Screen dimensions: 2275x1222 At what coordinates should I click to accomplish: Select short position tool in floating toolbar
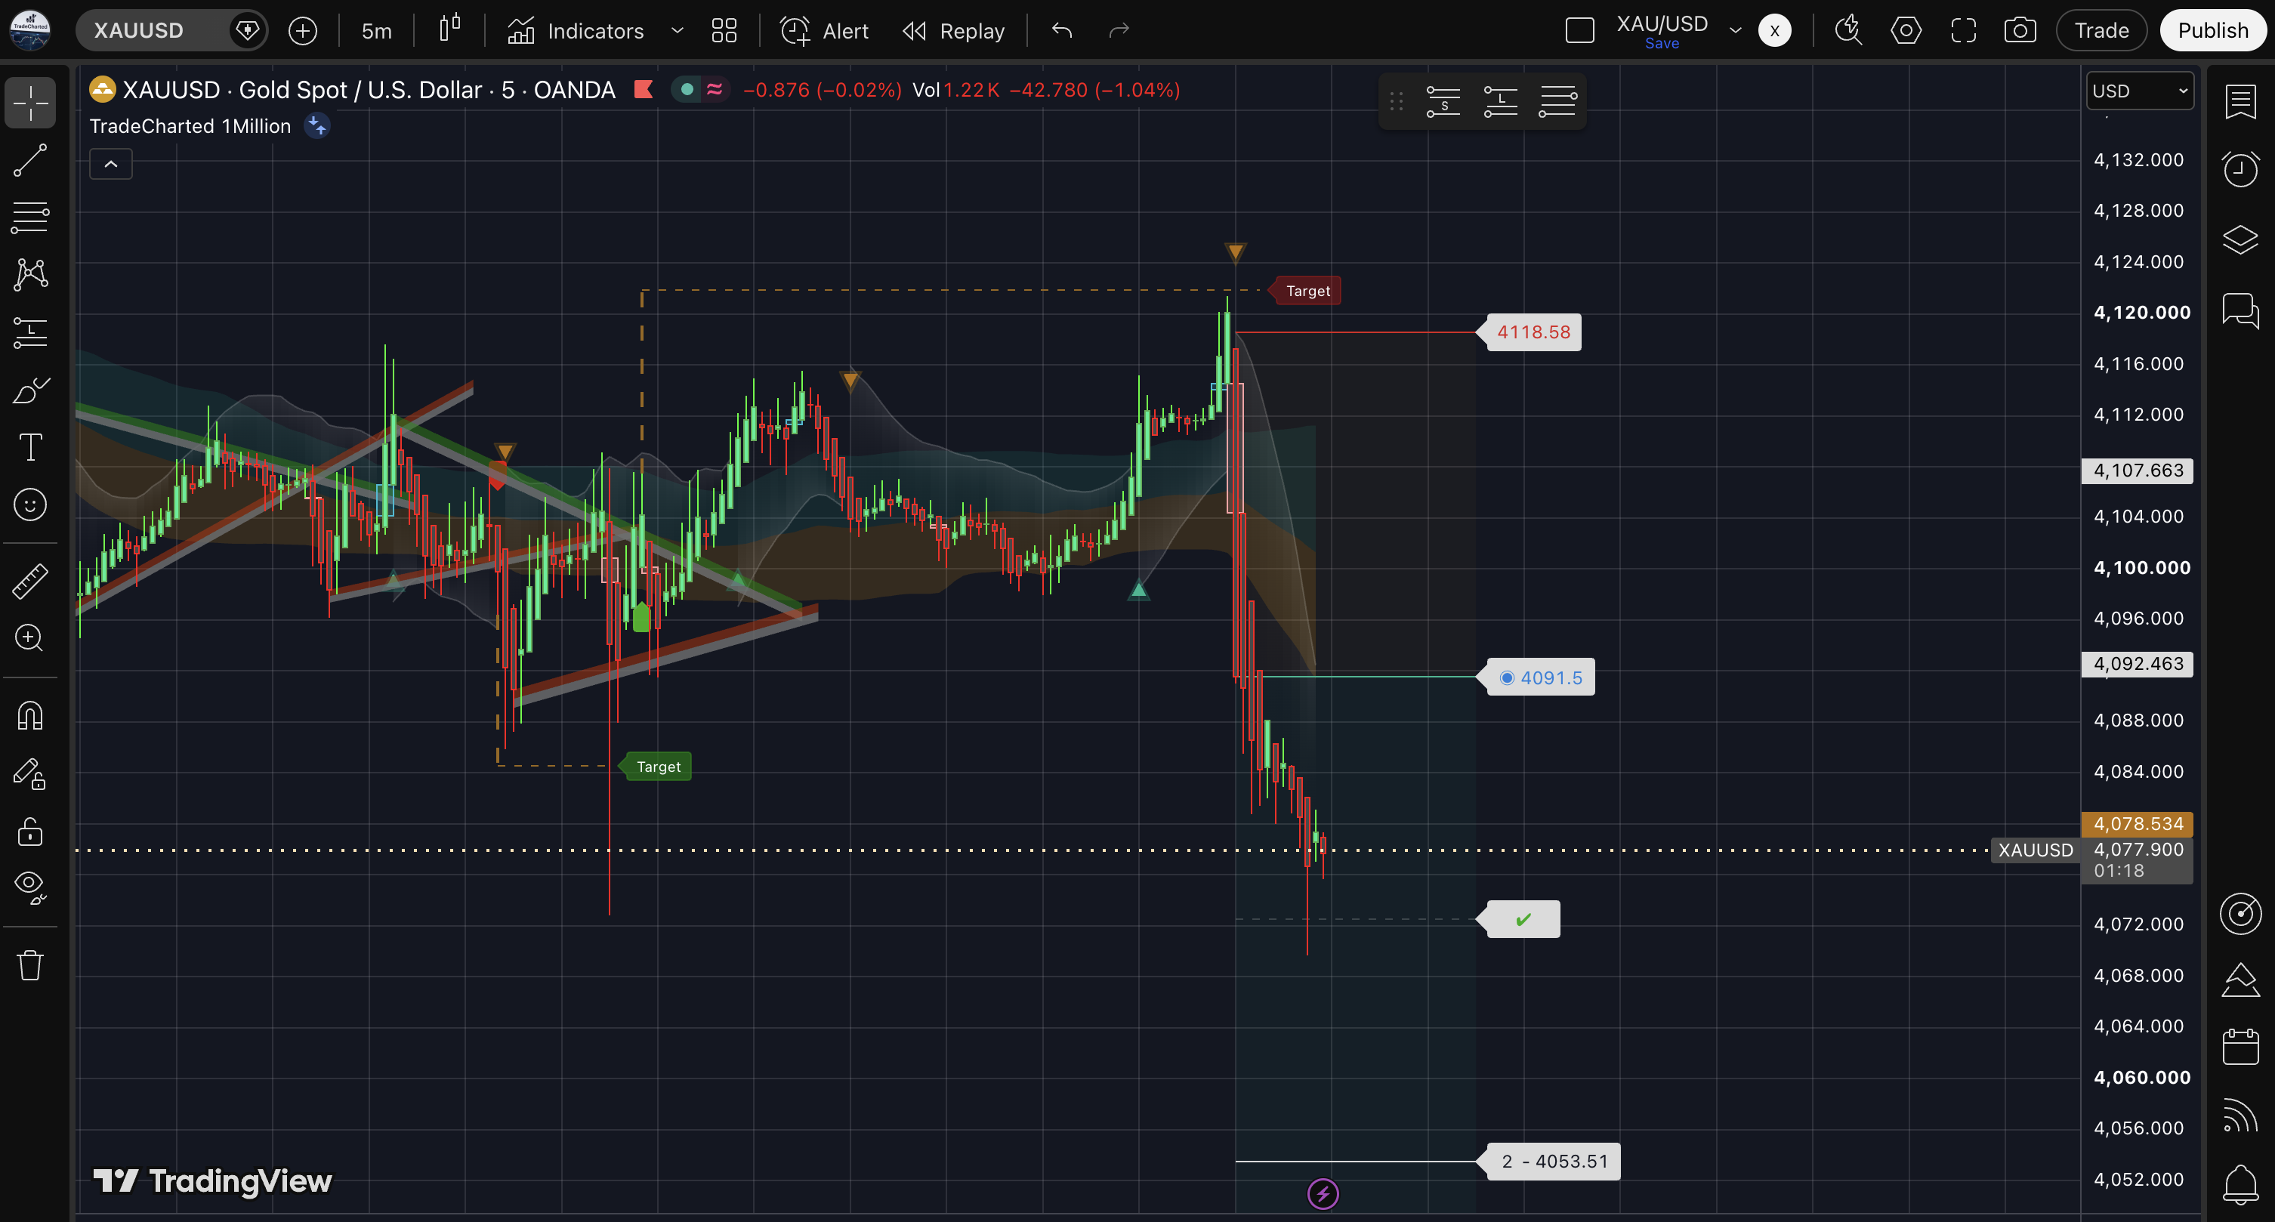(1443, 101)
